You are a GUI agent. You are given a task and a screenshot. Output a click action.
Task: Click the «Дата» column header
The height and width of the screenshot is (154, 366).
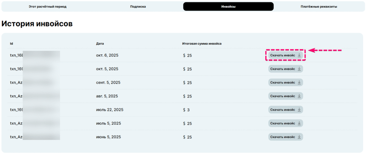(100, 43)
